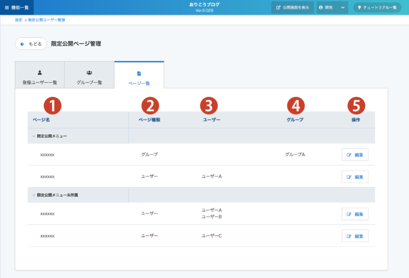This screenshot has height=278, width=409.
Task: Open the 開発 account dropdown
Action: click(332, 8)
